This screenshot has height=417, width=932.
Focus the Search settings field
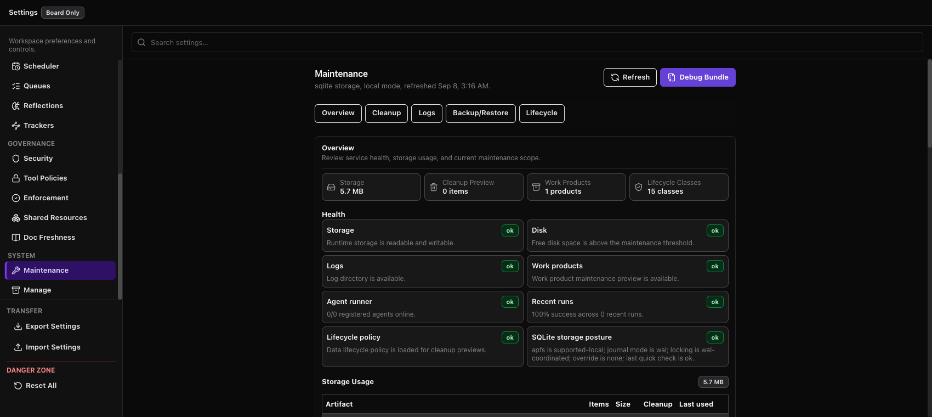click(527, 42)
